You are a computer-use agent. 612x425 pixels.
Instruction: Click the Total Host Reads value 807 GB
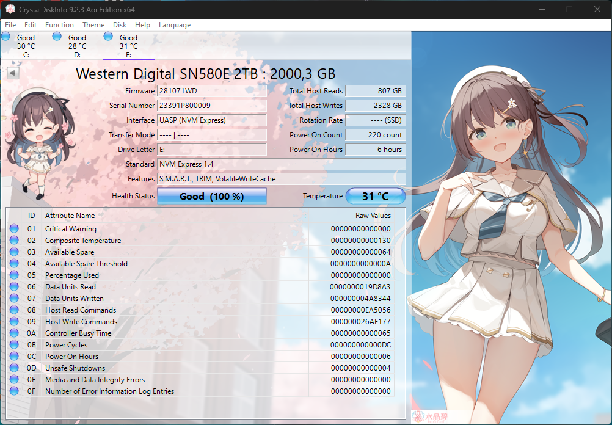376,91
